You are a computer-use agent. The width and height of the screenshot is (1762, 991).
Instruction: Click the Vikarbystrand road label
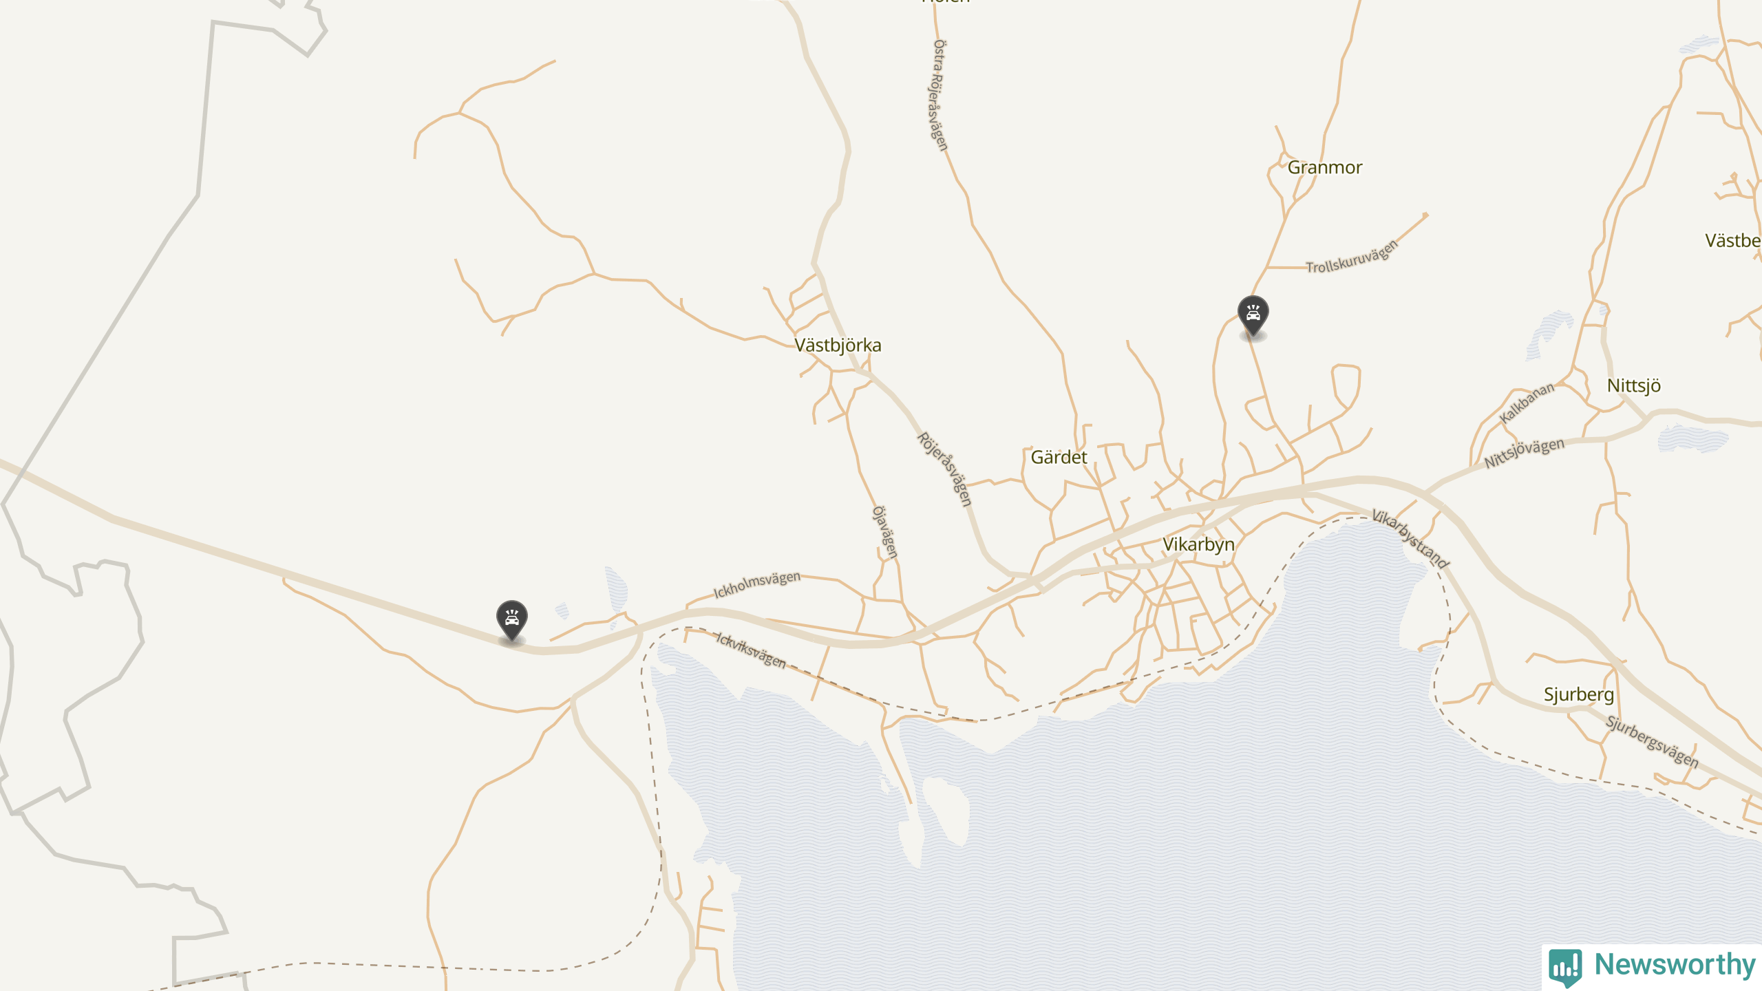point(1410,539)
